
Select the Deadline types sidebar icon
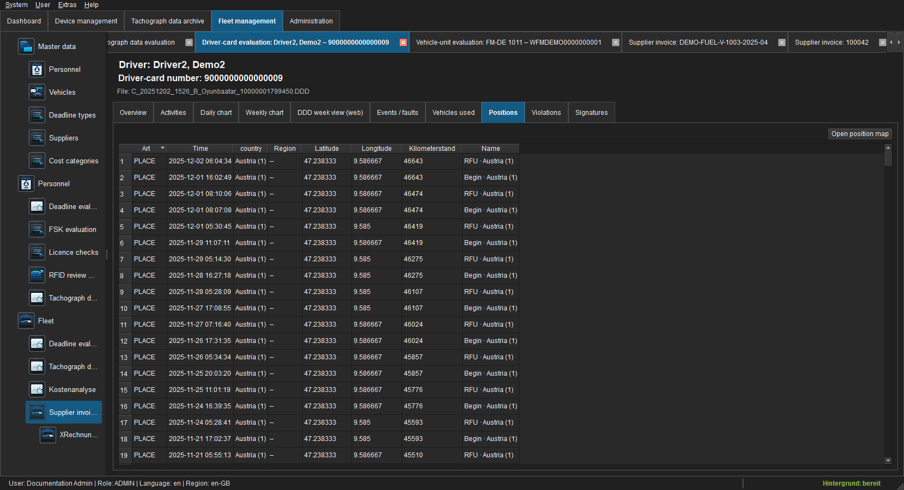37,115
